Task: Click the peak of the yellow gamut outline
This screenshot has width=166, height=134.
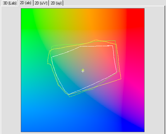Action: (x=96, y=40)
